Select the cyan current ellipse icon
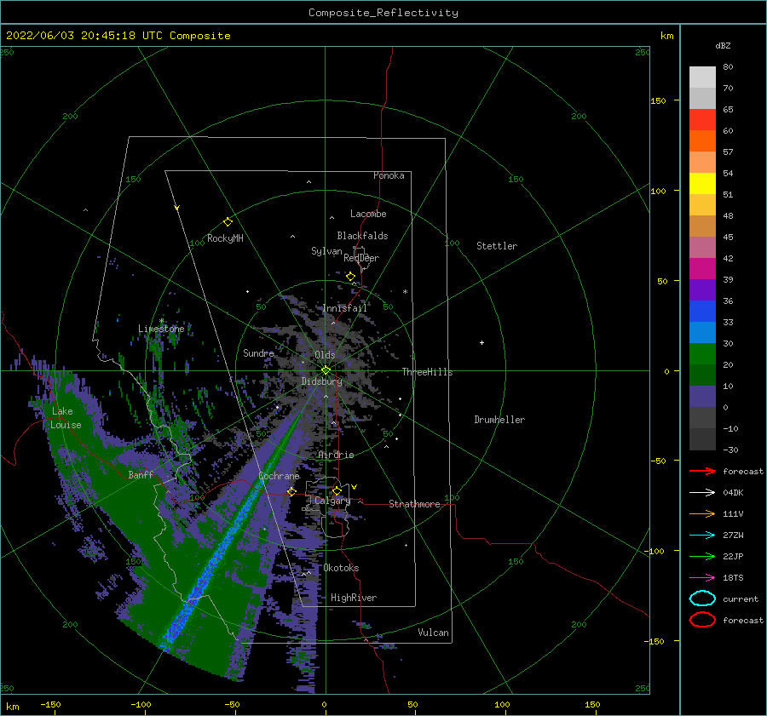The image size is (767, 716). pyautogui.click(x=702, y=599)
